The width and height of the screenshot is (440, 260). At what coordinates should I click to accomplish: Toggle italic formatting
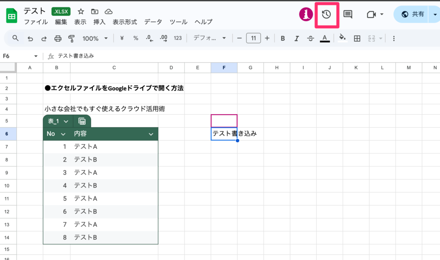coord(296,38)
